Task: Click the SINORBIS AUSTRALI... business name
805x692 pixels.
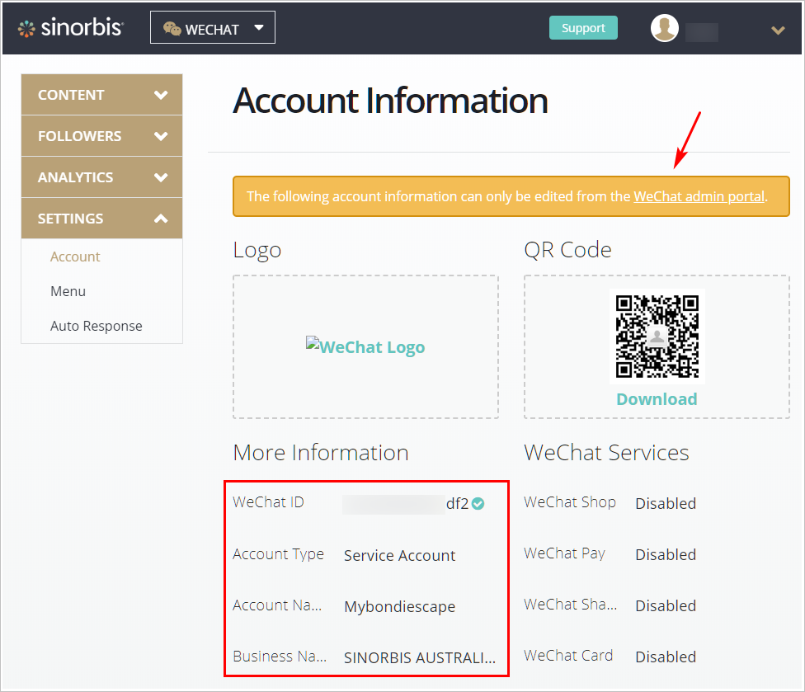Action: coord(420,657)
